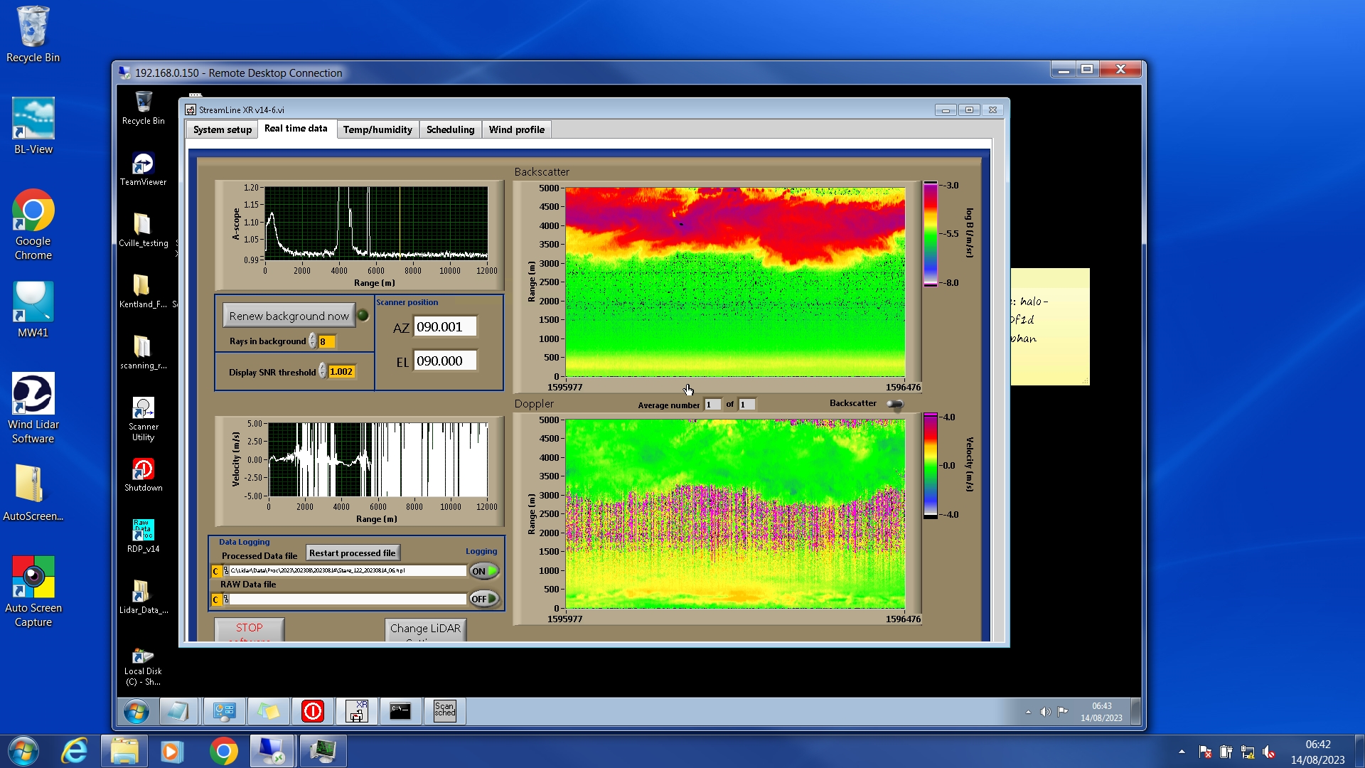Viewport: 1365px width, 768px height.
Task: Switch to the Temp/humidity tab
Action: (x=377, y=129)
